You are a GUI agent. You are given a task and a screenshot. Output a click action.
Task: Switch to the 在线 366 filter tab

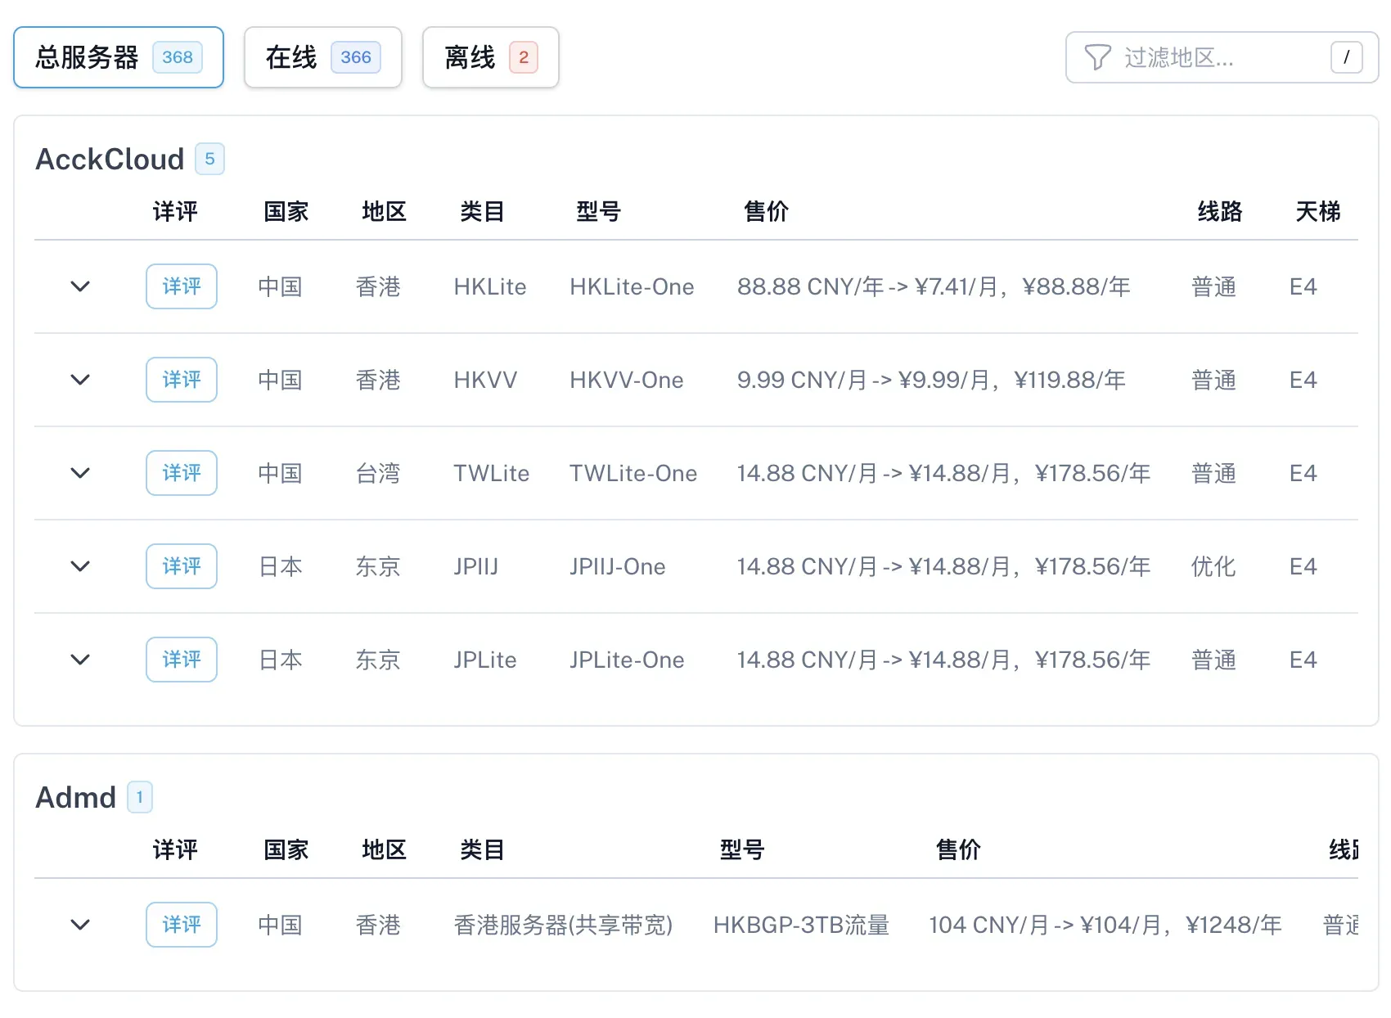click(323, 57)
